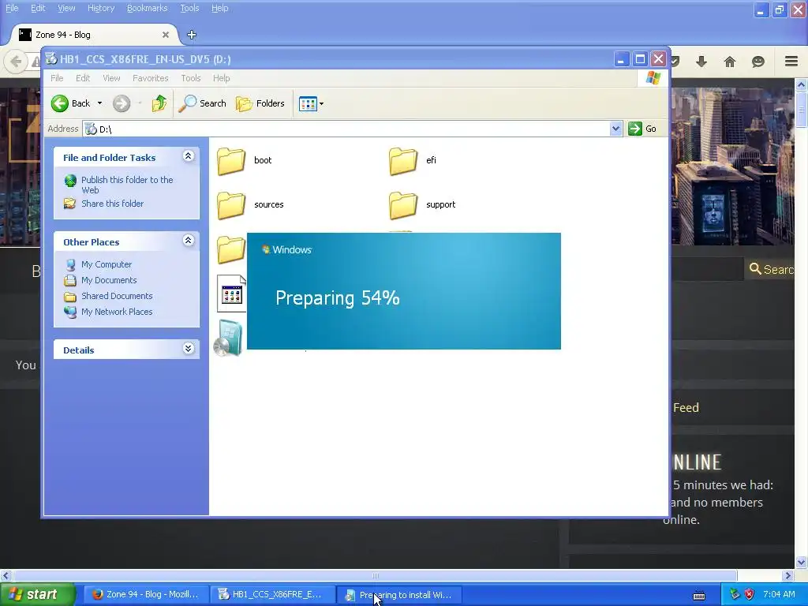Screen dimensions: 808x606
Task: Click Firefox downloads arrow icon
Action: coord(701,62)
